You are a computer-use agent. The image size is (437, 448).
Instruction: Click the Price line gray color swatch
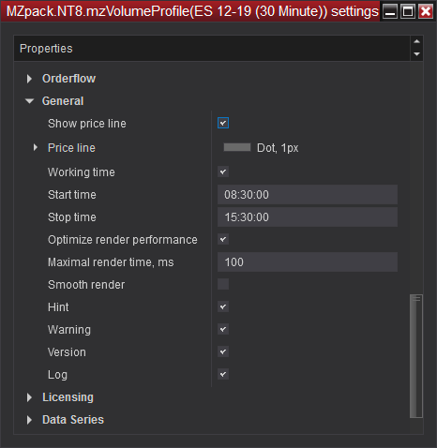pos(237,147)
